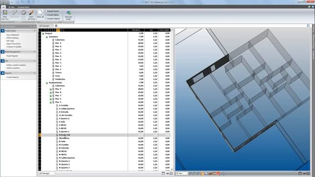Switch to the 3D View ribbon tab
The width and height of the screenshot is (315, 177).
[11, 7]
